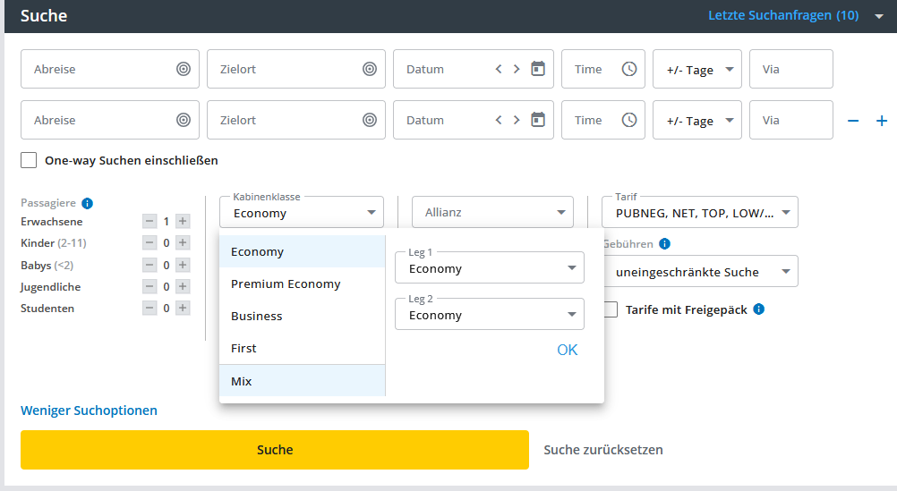897x491 pixels.
Task: Tick the Tarife mit Freigepäck checkbox
Action: point(610,309)
